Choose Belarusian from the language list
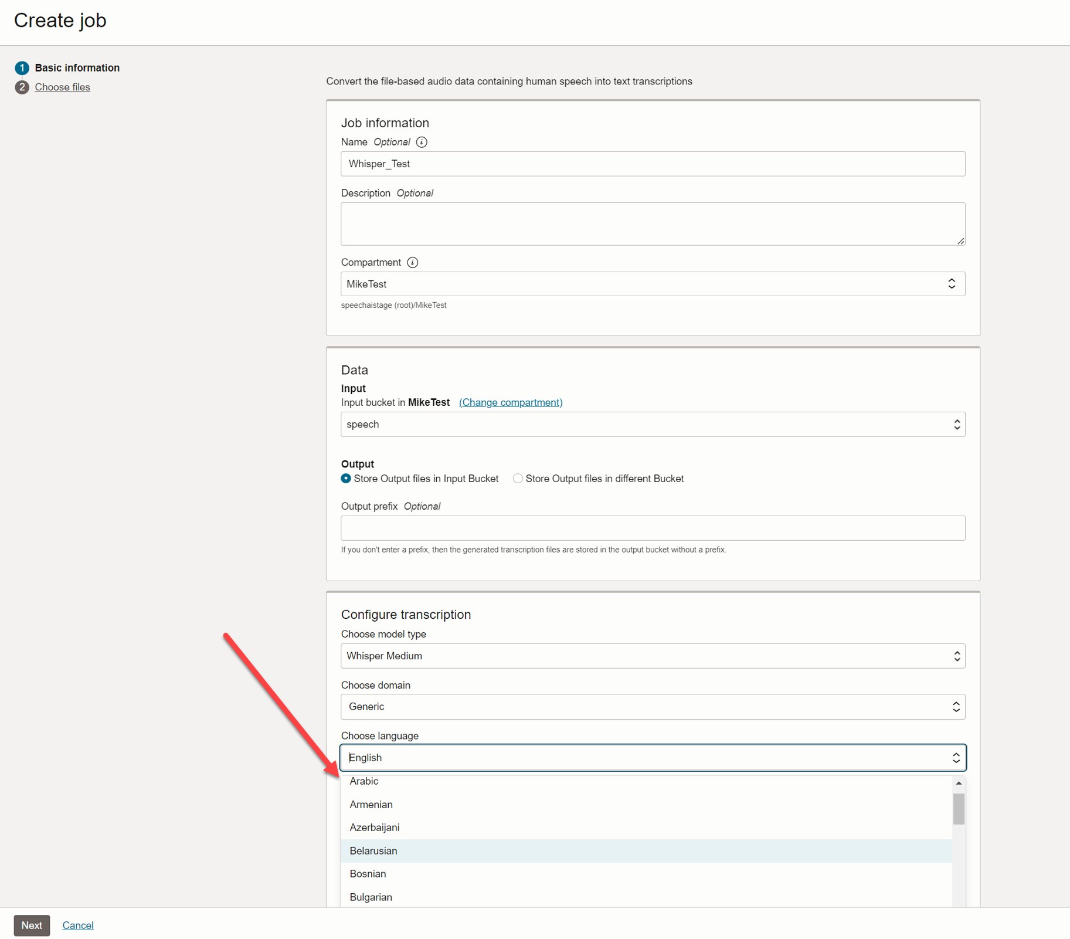Image resolution: width=1070 pixels, height=939 pixels. [x=373, y=850]
